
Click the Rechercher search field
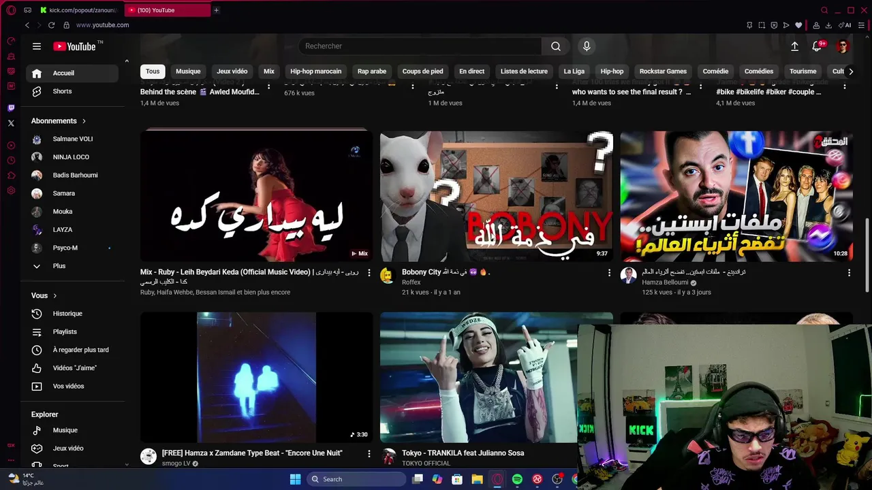[x=420, y=46]
